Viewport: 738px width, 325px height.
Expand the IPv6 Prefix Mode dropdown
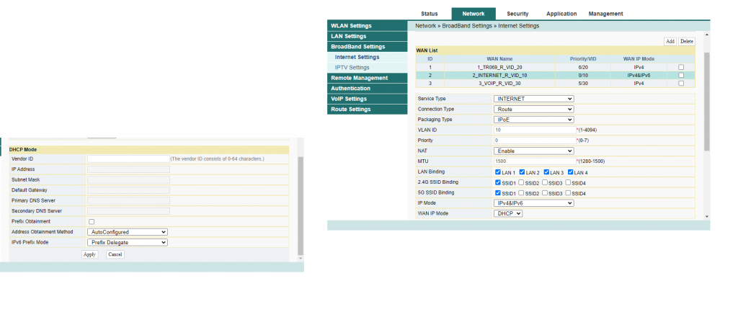click(x=127, y=243)
